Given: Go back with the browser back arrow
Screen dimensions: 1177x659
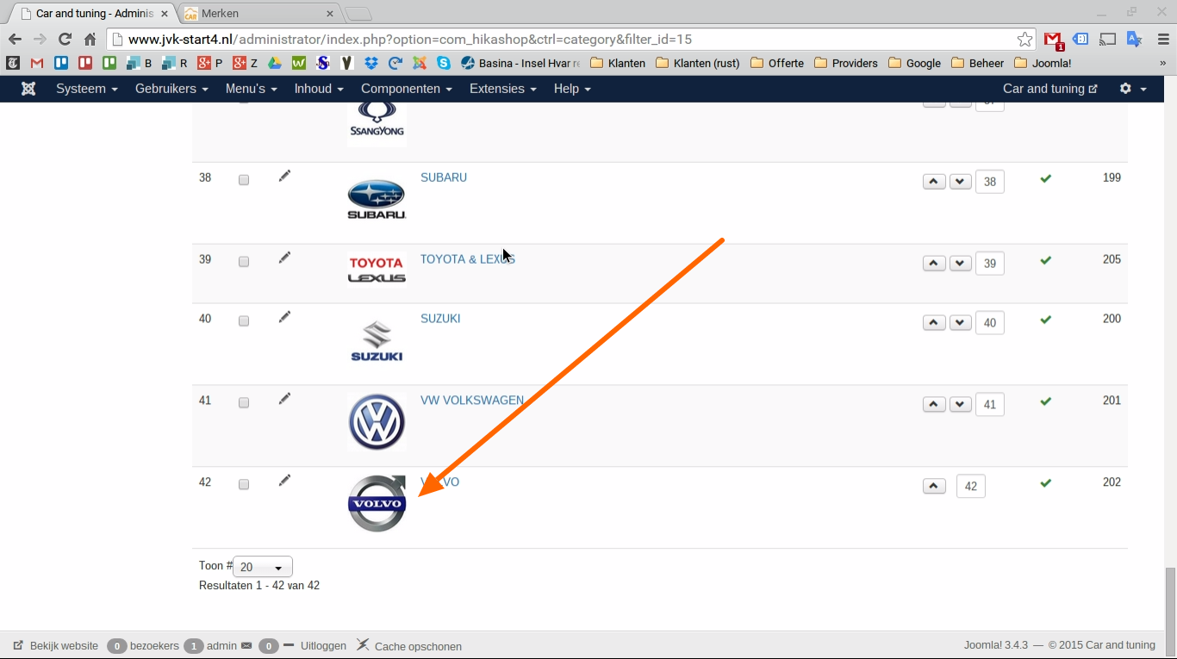Looking at the screenshot, I should coord(15,40).
